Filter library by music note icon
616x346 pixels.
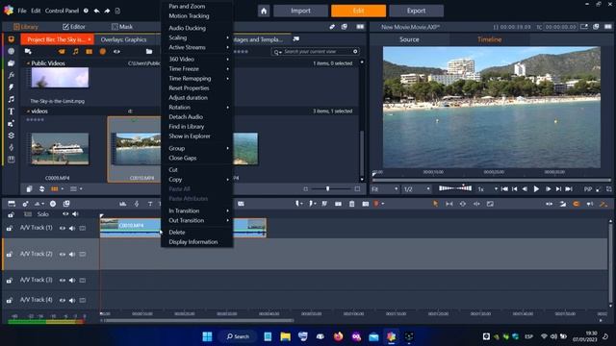pos(75,51)
